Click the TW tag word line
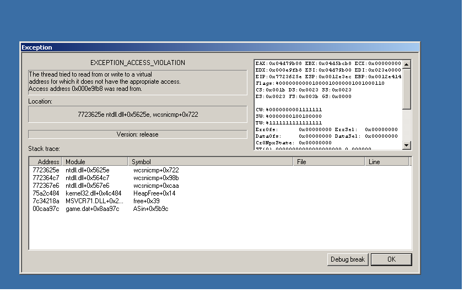 289,123
